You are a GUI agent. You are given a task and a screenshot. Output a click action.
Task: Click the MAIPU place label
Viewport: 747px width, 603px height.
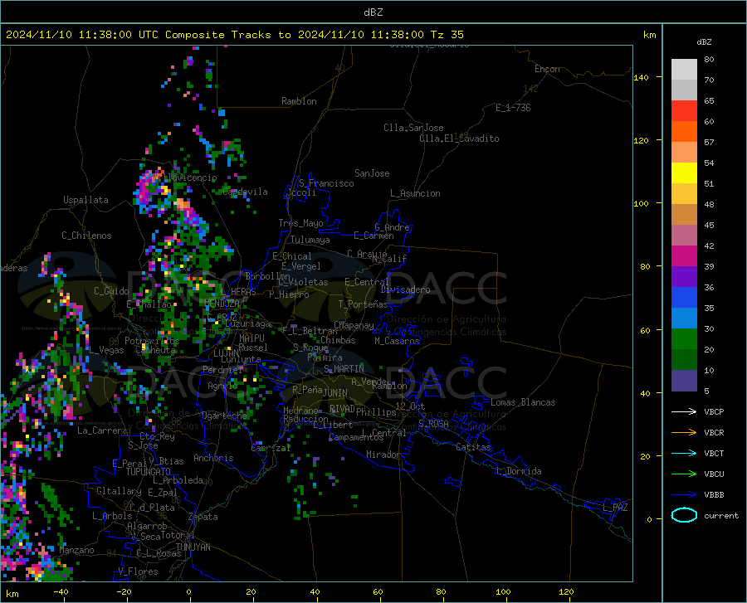[251, 338]
